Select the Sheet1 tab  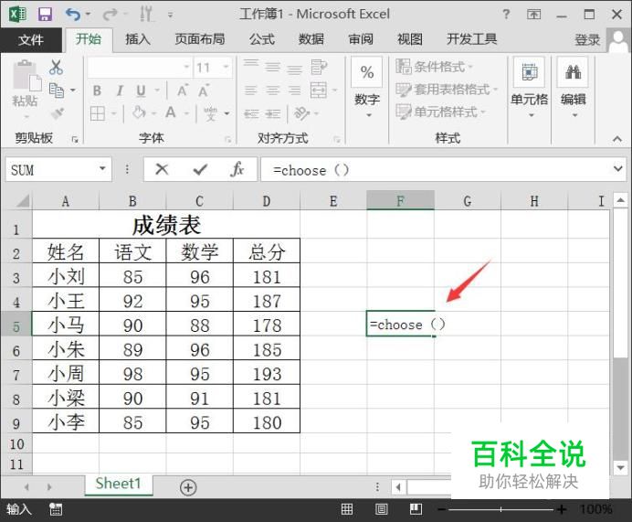(x=119, y=484)
